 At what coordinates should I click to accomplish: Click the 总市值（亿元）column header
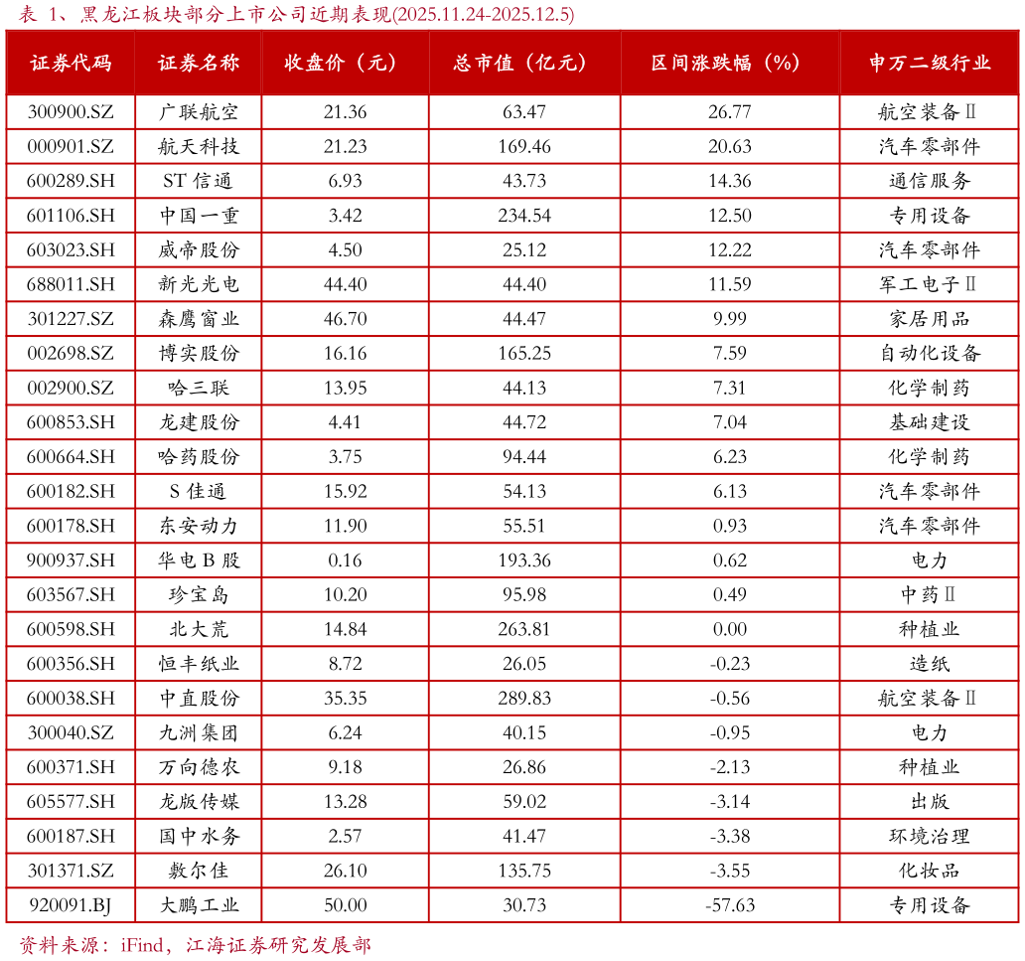pyautogui.click(x=521, y=63)
